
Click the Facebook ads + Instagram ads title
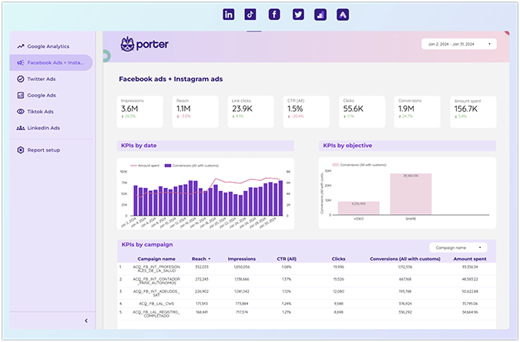click(171, 79)
